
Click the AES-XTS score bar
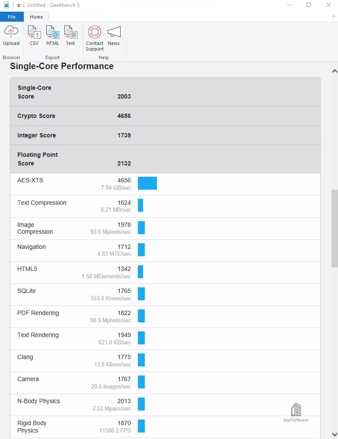coord(147,183)
